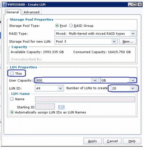
Task: Select the Name radio button for LUN Name
Action: (12, 99)
